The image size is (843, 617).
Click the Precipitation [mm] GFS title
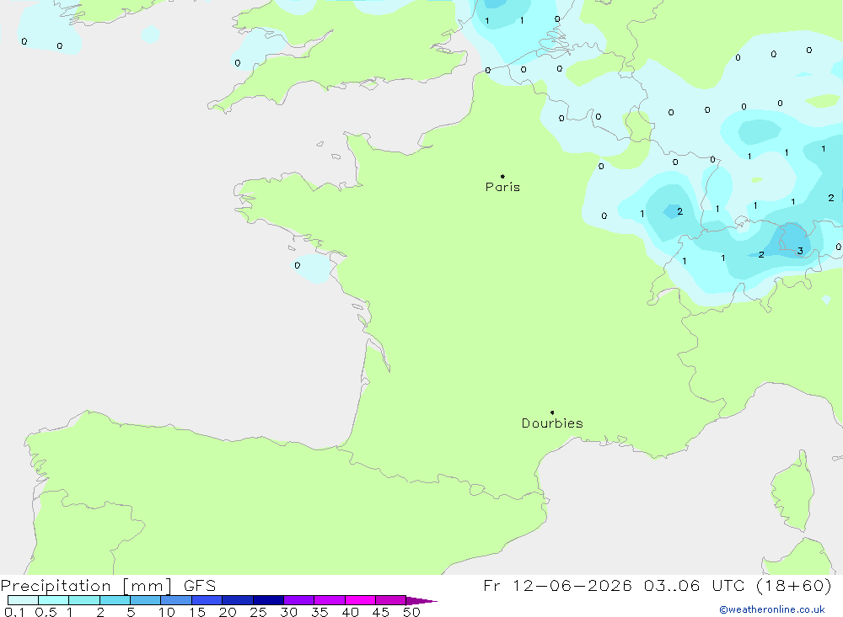point(108,586)
